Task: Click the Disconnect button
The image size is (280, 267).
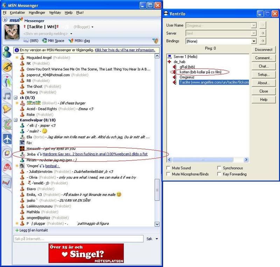Action: point(264,50)
